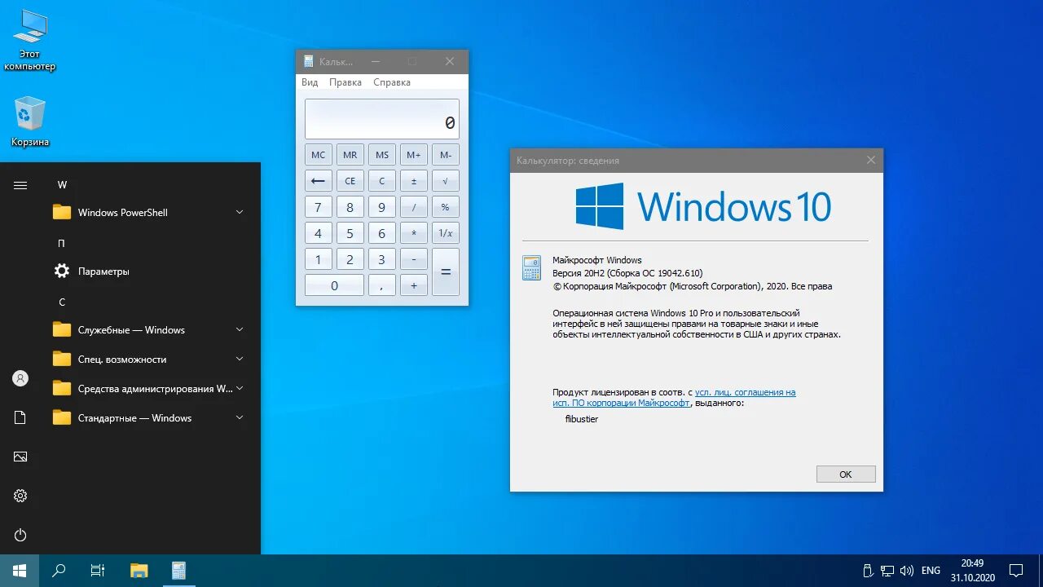Open calculator Правка menu
1043x587 pixels.
(x=345, y=82)
